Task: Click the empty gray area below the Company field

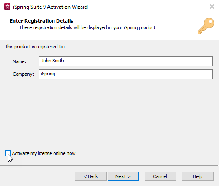Action: 109,113
